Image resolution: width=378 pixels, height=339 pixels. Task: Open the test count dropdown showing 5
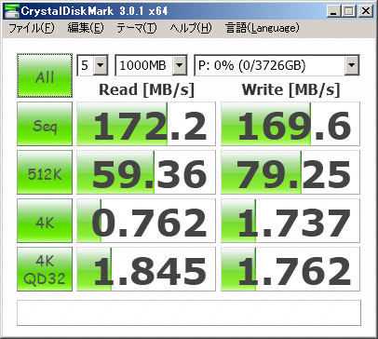click(x=92, y=65)
